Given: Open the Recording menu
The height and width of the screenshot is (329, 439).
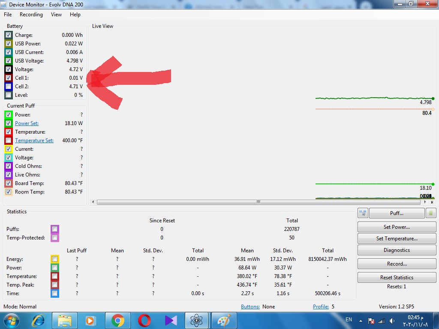Looking at the screenshot, I should 31,15.
